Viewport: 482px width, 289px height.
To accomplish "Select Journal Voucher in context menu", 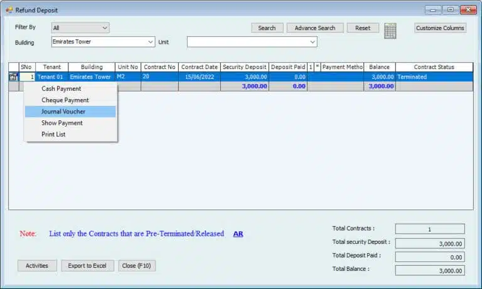I will point(63,112).
